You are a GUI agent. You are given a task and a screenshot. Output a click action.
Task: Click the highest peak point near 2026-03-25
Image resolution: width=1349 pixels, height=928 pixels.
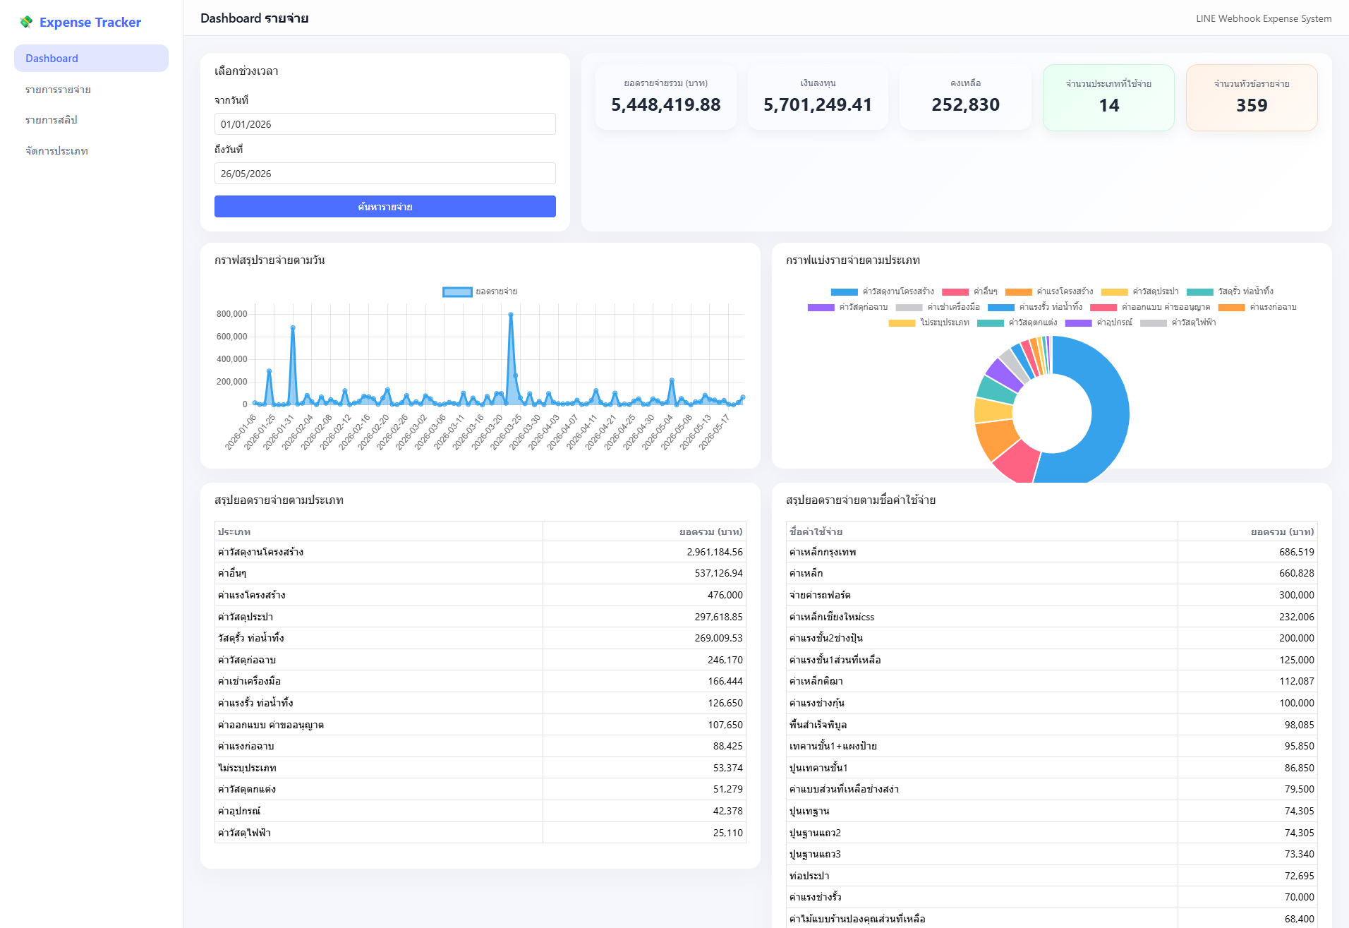511,315
